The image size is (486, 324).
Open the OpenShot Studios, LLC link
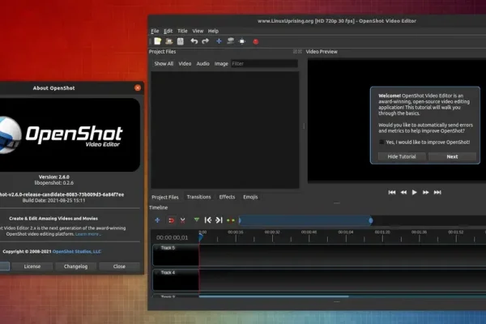[x=77, y=251]
